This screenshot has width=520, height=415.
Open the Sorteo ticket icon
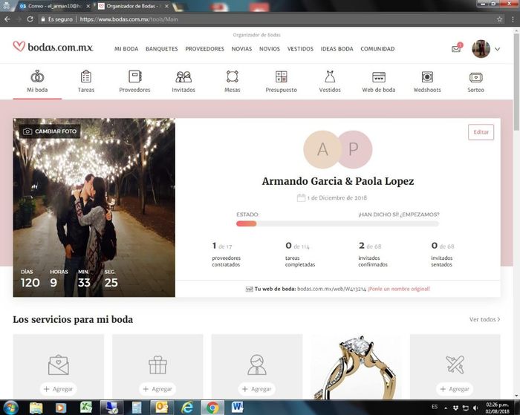click(476, 77)
